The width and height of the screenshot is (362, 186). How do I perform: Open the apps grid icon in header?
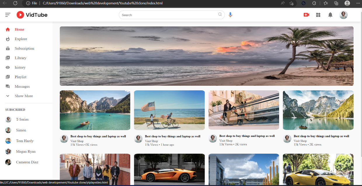pos(318,15)
